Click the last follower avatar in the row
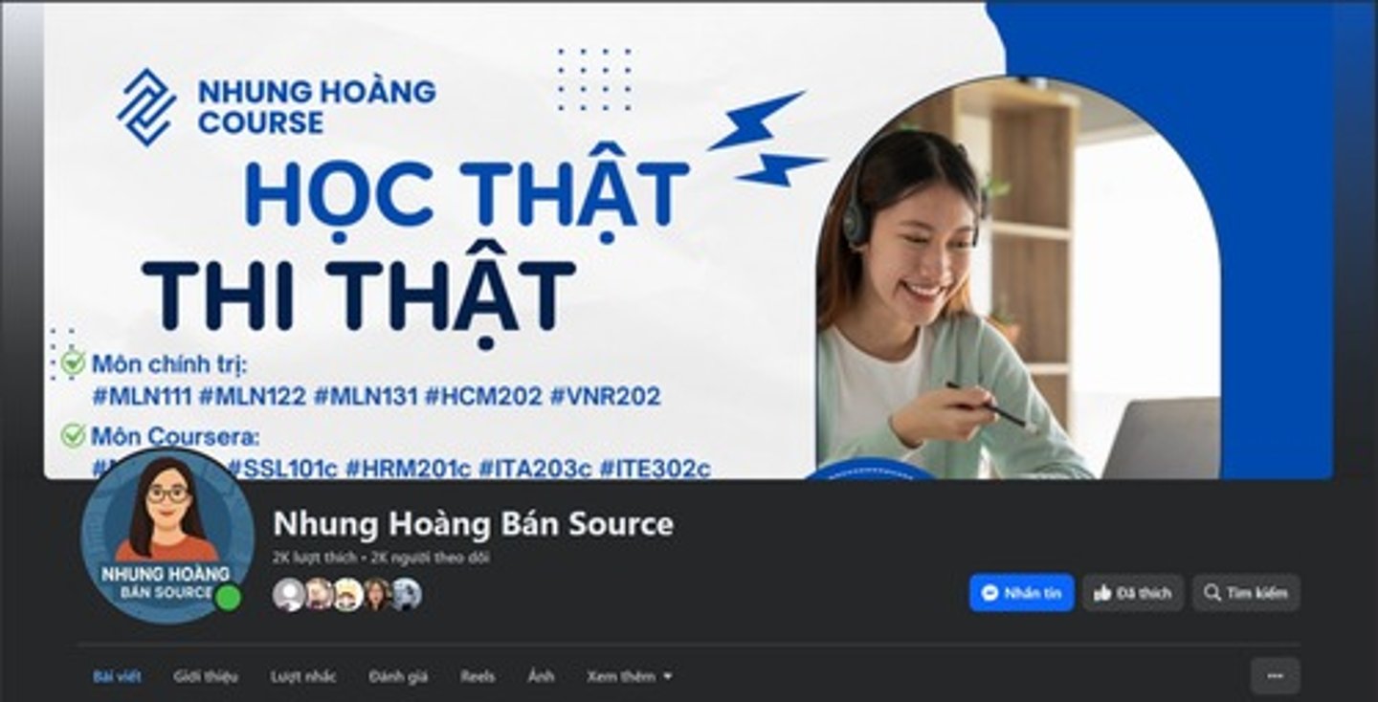 (406, 594)
